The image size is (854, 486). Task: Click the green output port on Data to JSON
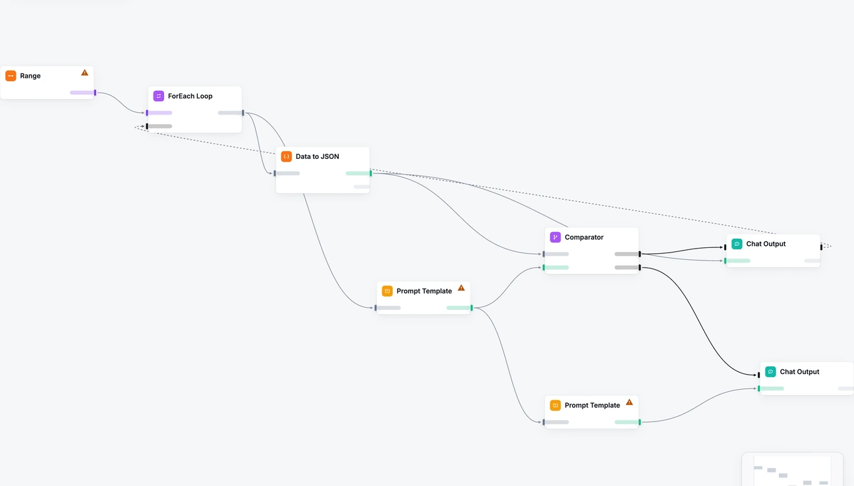point(371,173)
